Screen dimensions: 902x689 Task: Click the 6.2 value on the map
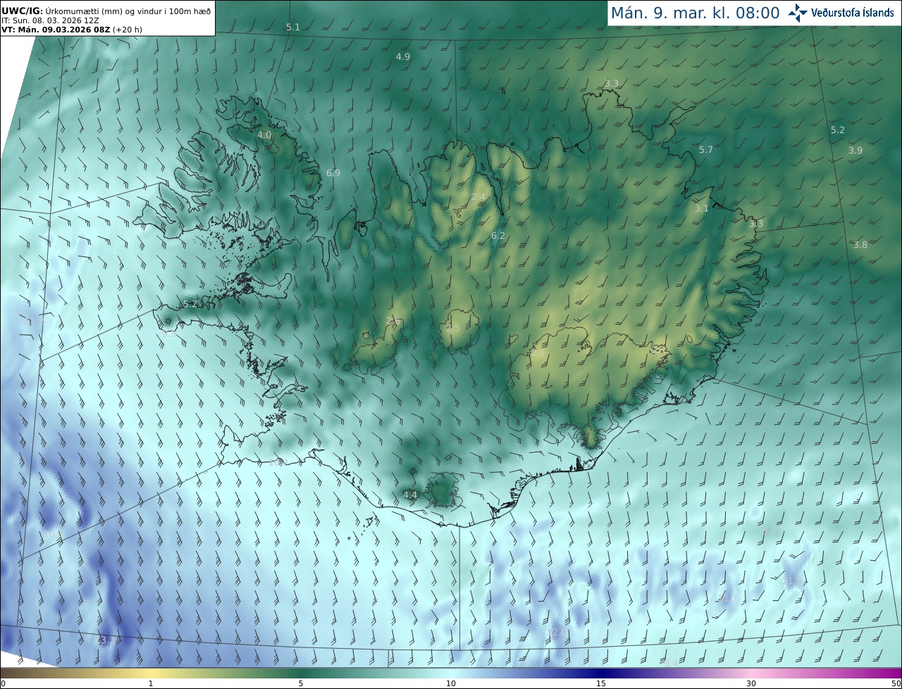tap(498, 235)
